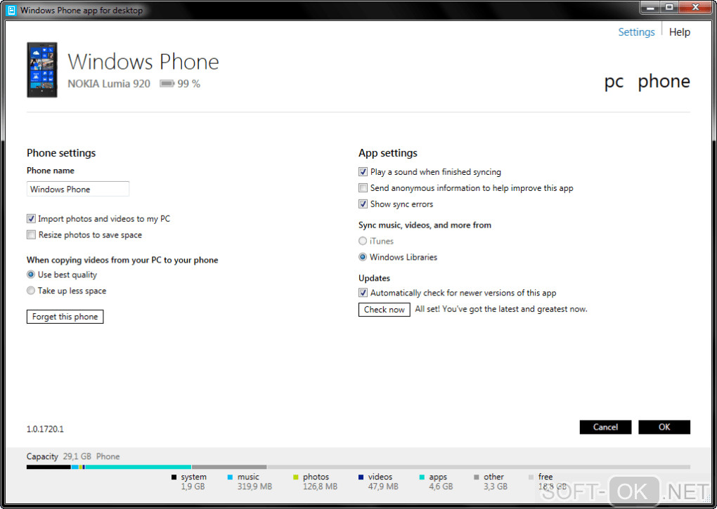Click the other 3,3 GB value
This screenshot has width=717, height=509.
pos(496,487)
